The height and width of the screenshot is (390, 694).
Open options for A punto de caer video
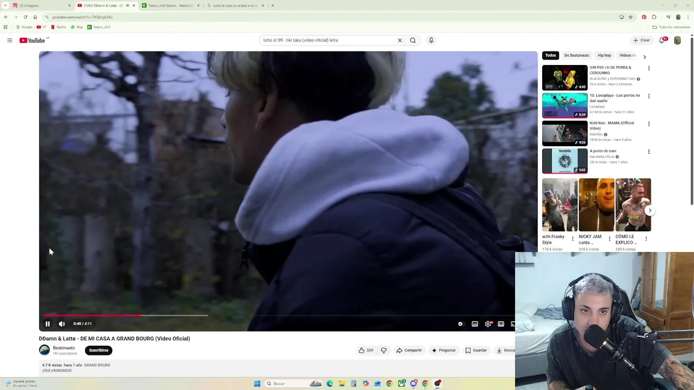tap(648, 152)
